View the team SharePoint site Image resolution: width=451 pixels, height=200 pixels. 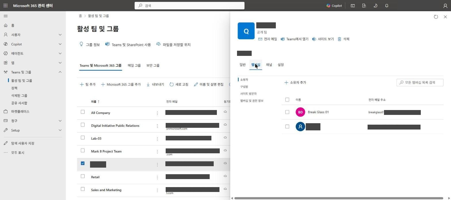[x=323, y=39]
